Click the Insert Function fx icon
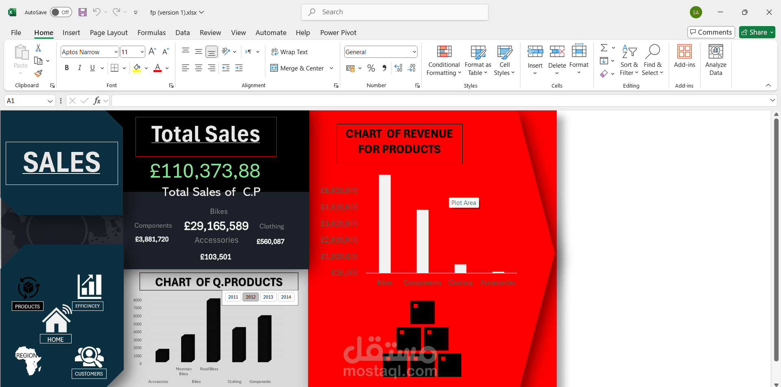Image resolution: width=781 pixels, height=387 pixels. [x=97, y=101]
